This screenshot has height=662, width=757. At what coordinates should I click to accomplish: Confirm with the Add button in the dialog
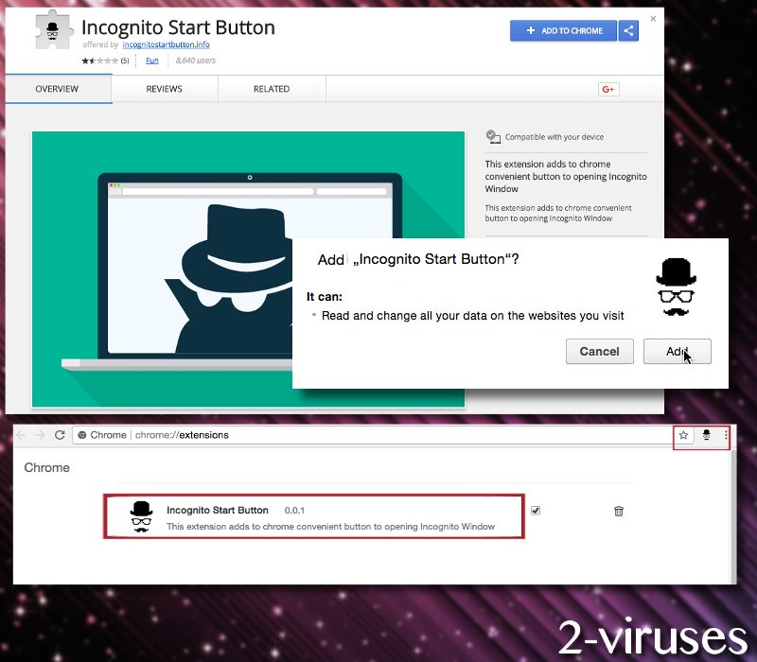[678, 351]
